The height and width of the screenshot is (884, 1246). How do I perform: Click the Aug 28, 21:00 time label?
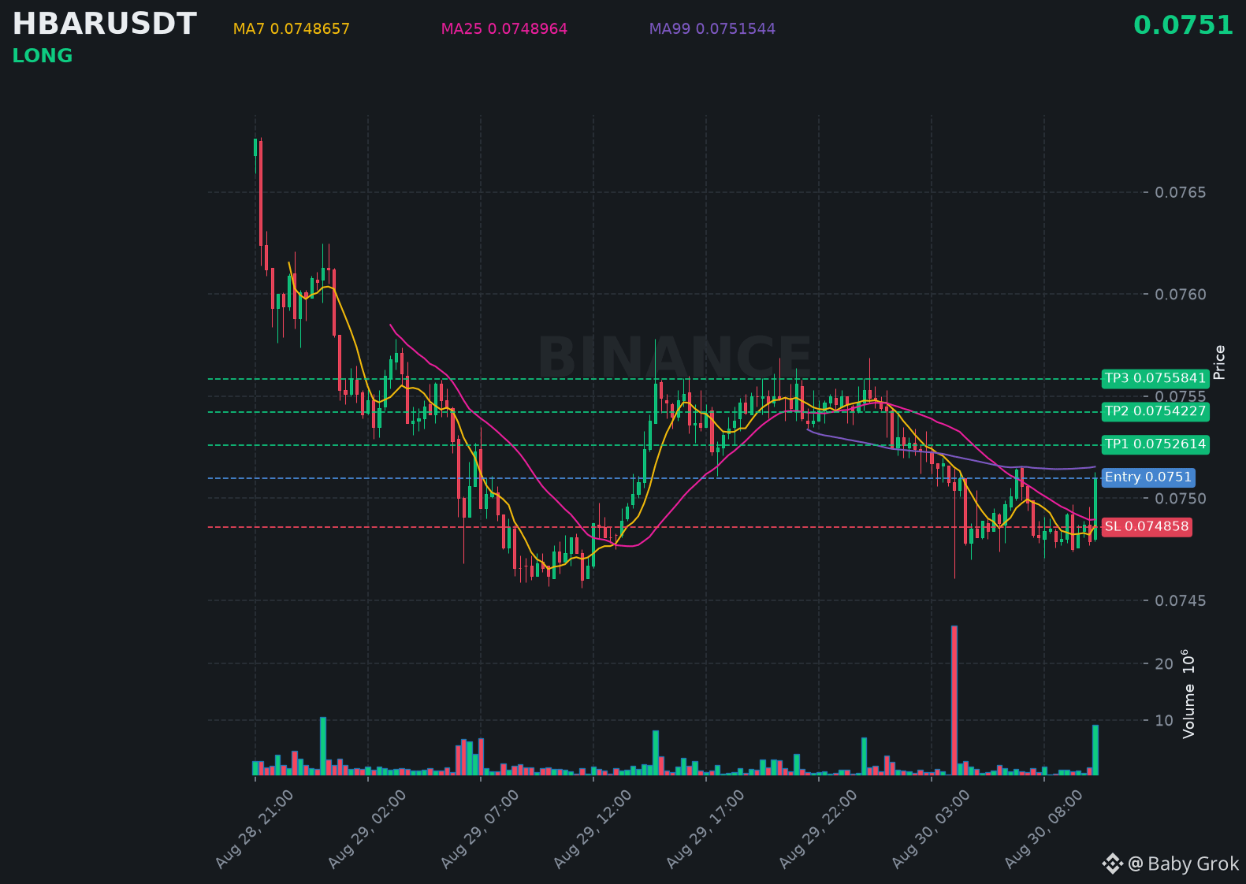(x=255, y=829)
